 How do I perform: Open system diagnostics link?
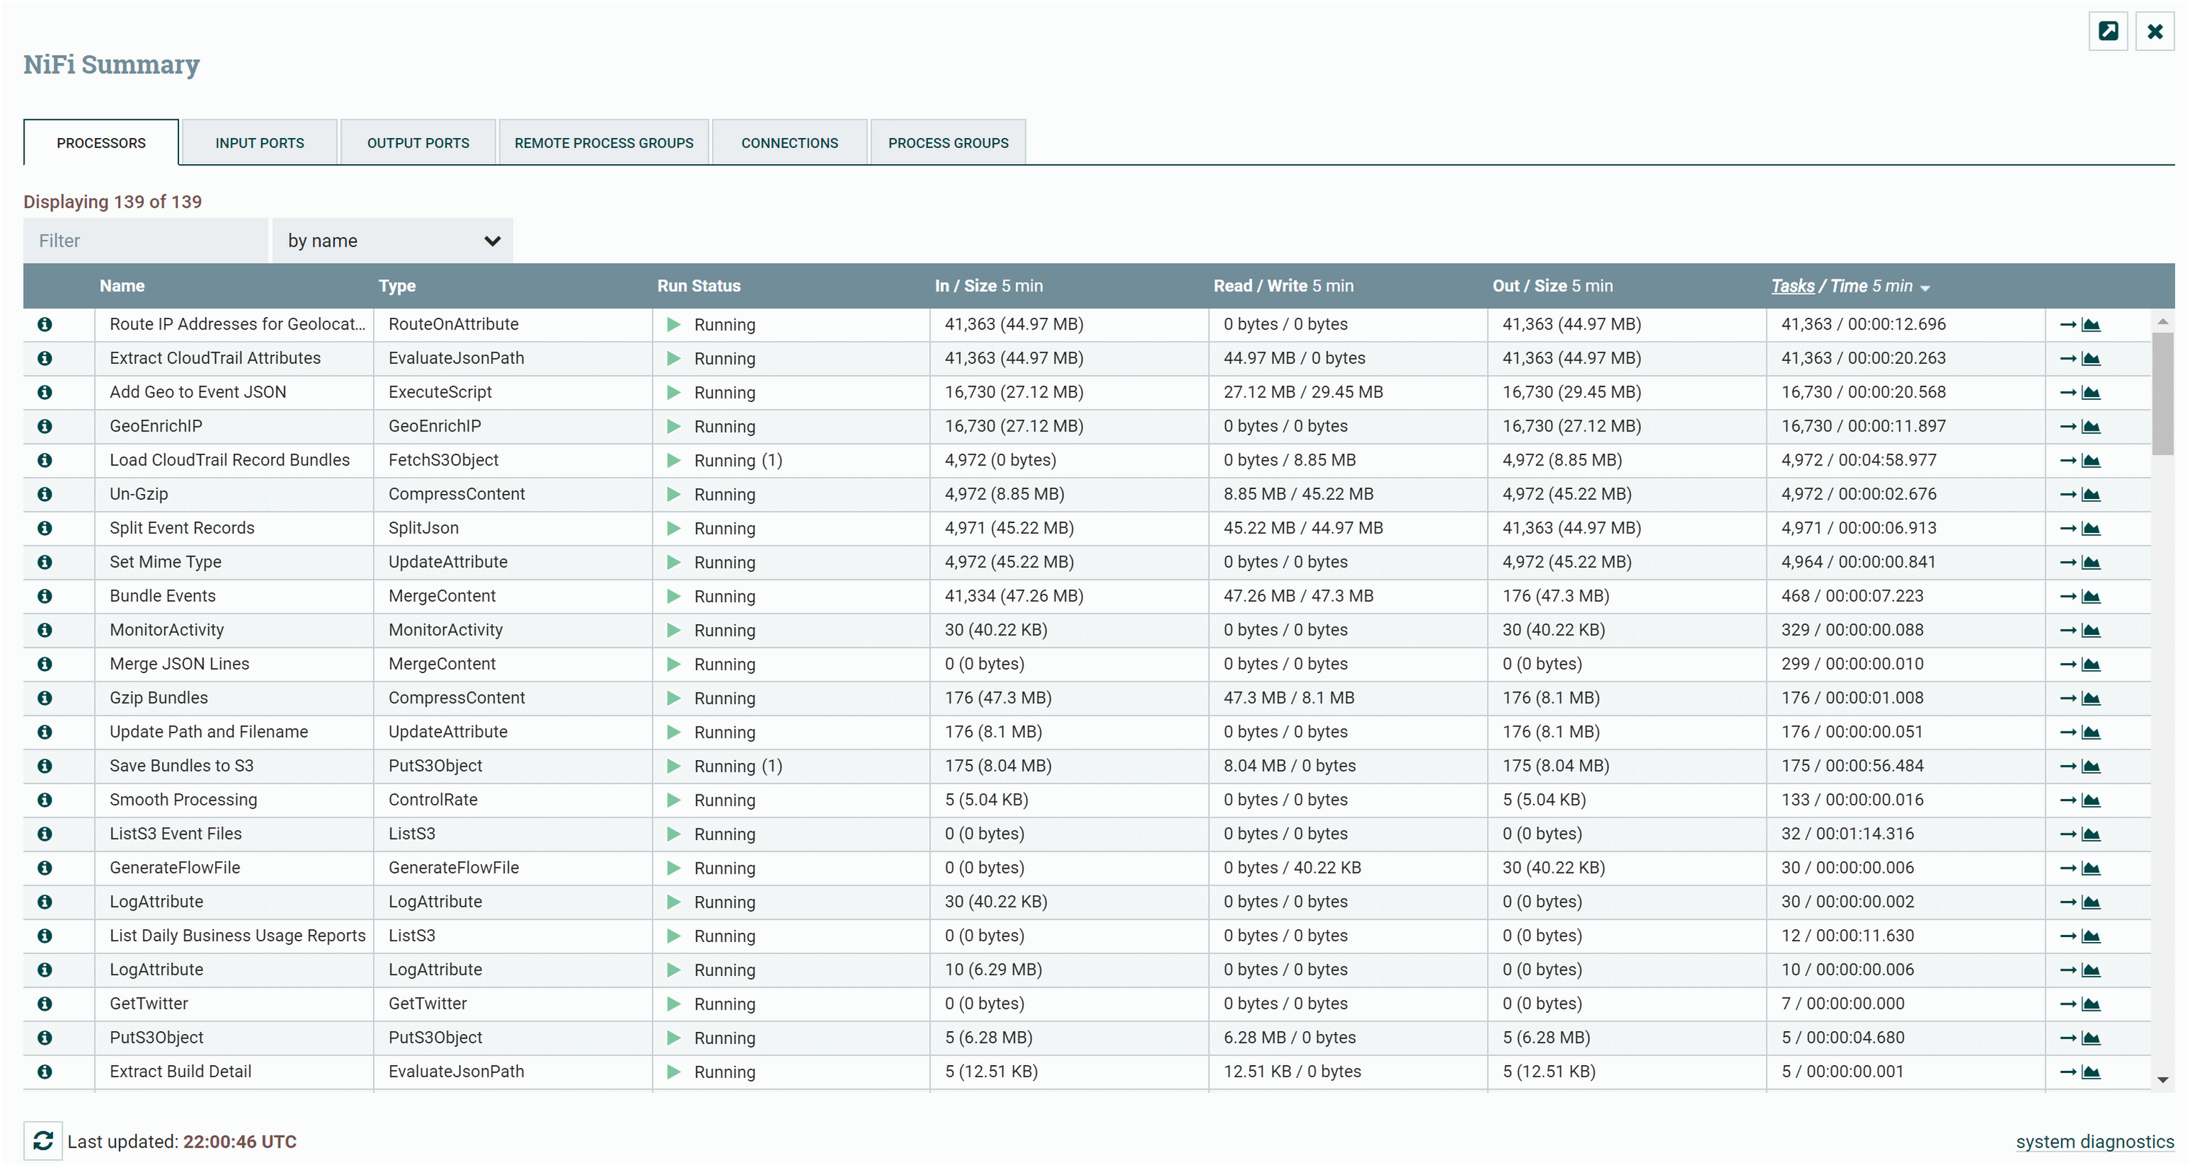pos(2095,1142)
